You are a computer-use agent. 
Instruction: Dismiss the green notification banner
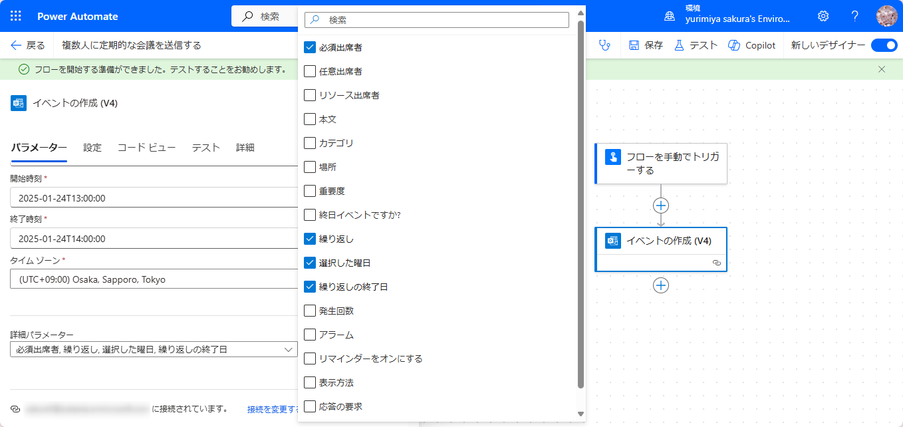(882, 69)
